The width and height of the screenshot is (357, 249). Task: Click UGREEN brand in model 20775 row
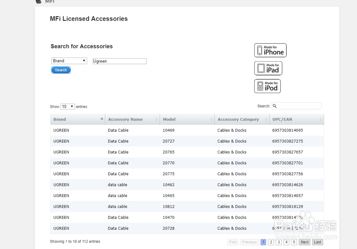[61, 174]
